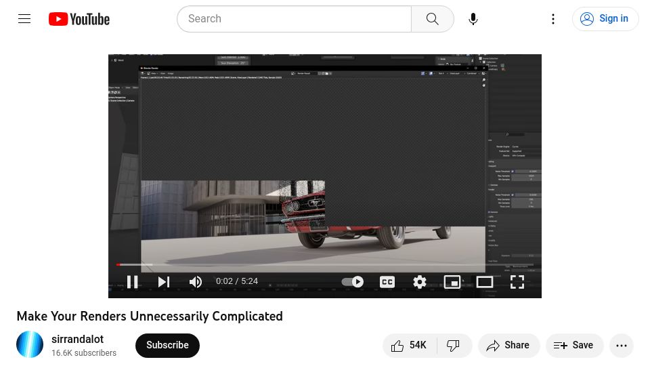This screenshot has height=366, width=650.
Task: Switch to theater mode
Action: coord(484,282)
